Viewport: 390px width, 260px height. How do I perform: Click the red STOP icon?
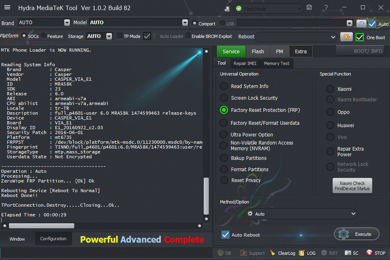(x=369, y=253)
